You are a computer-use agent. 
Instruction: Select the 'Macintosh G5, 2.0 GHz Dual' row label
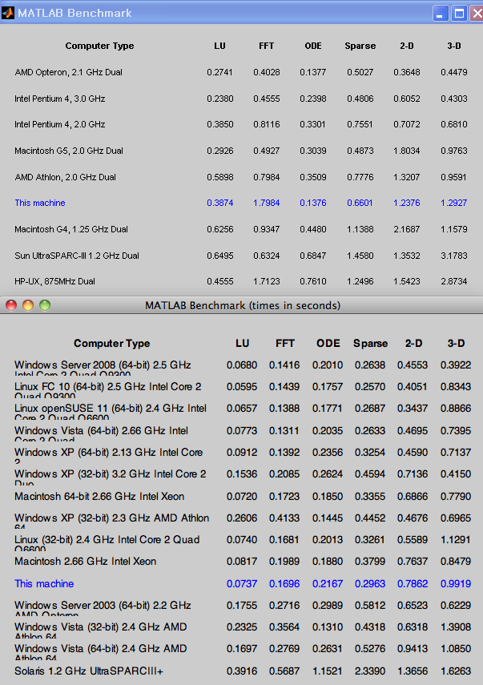click(x=69, y=151)
